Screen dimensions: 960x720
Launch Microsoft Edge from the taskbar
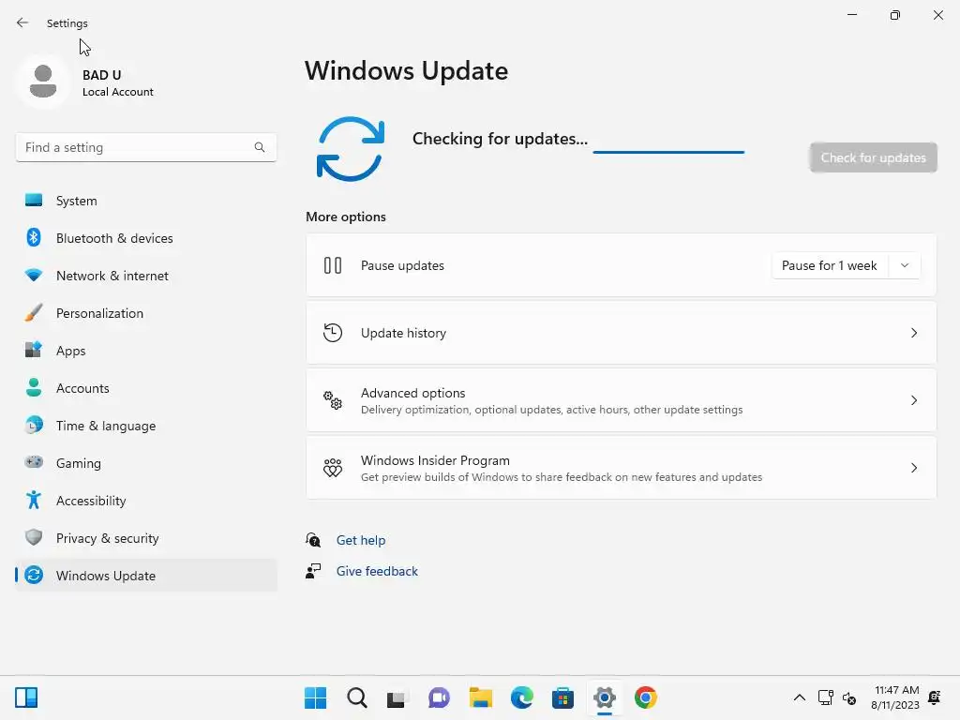(x=521, y=697)
